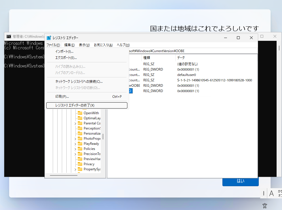Click the IME input mode A indicator

click(x=272, y=194)
